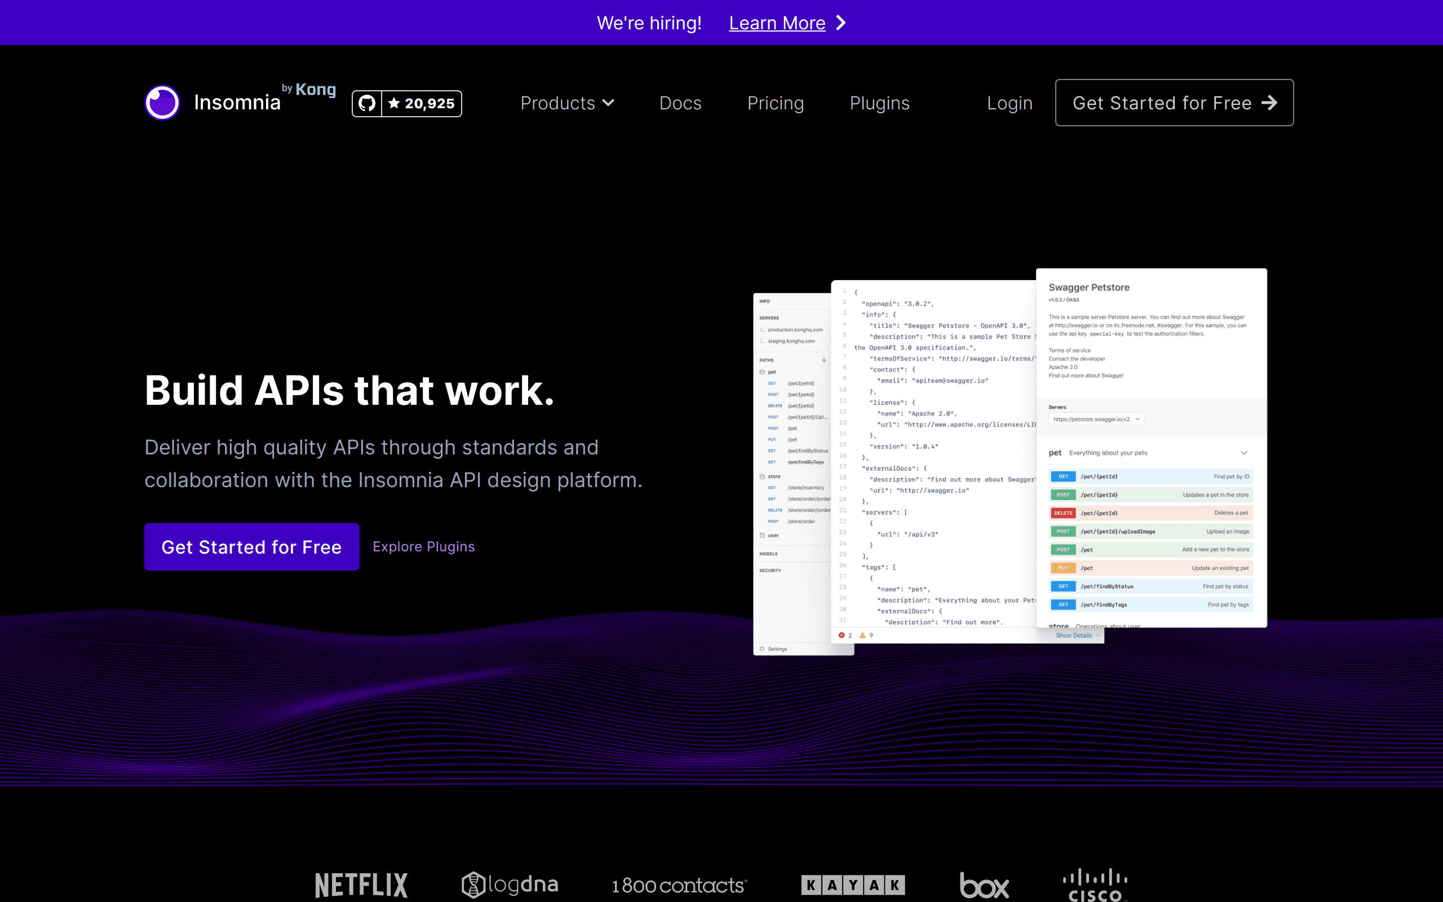Click the INFO section in the sidebar
The height and width of the screenshot is (902, 1443).
pyautogui.click(x=764, y=301)
